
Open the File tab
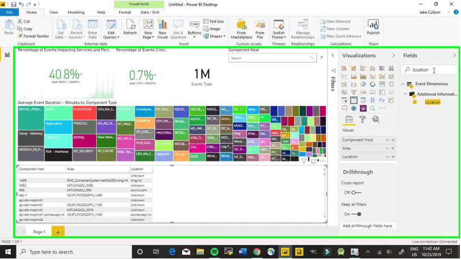(10, 12)
